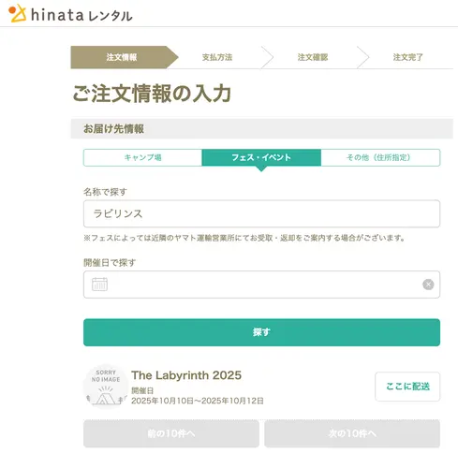Clear the date with the gray X icon
Viewport: 458px width, 468px height.
(428, 285)
